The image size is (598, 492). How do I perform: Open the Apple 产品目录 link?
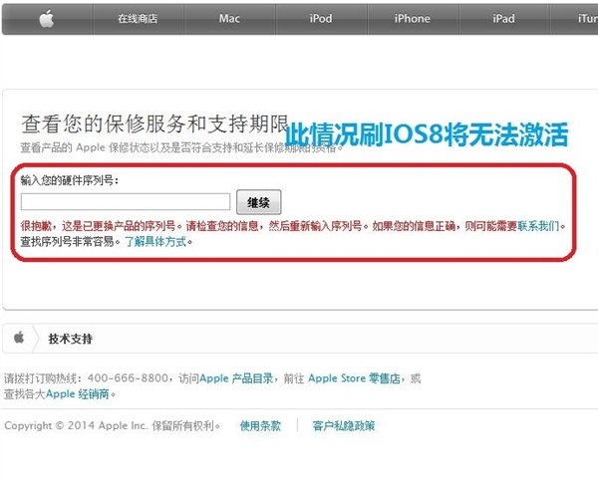236,378
